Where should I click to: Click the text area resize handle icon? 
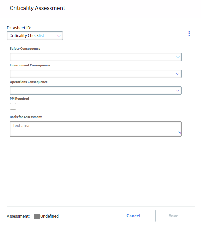[x=179, y=133]
